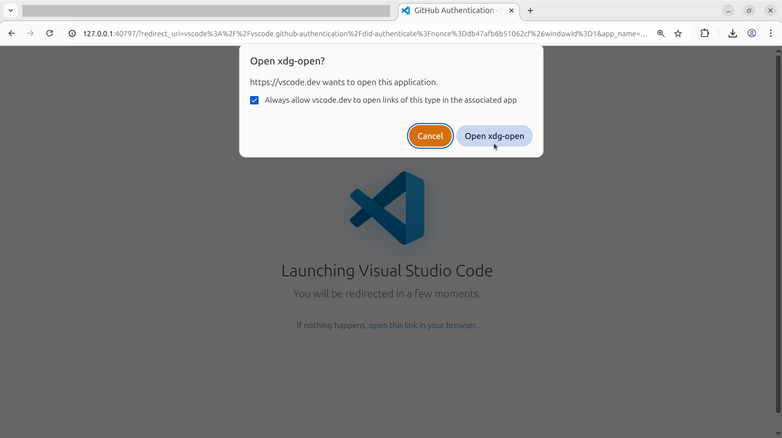The image size is (782, 438).
Task: Add a new browser tab
Action: point(531,11)
